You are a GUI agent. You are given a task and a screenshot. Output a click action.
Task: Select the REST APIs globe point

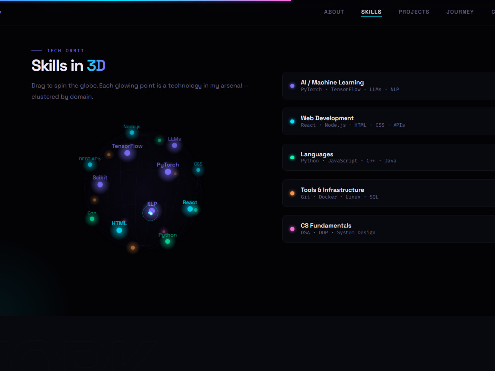coord(90,165)
